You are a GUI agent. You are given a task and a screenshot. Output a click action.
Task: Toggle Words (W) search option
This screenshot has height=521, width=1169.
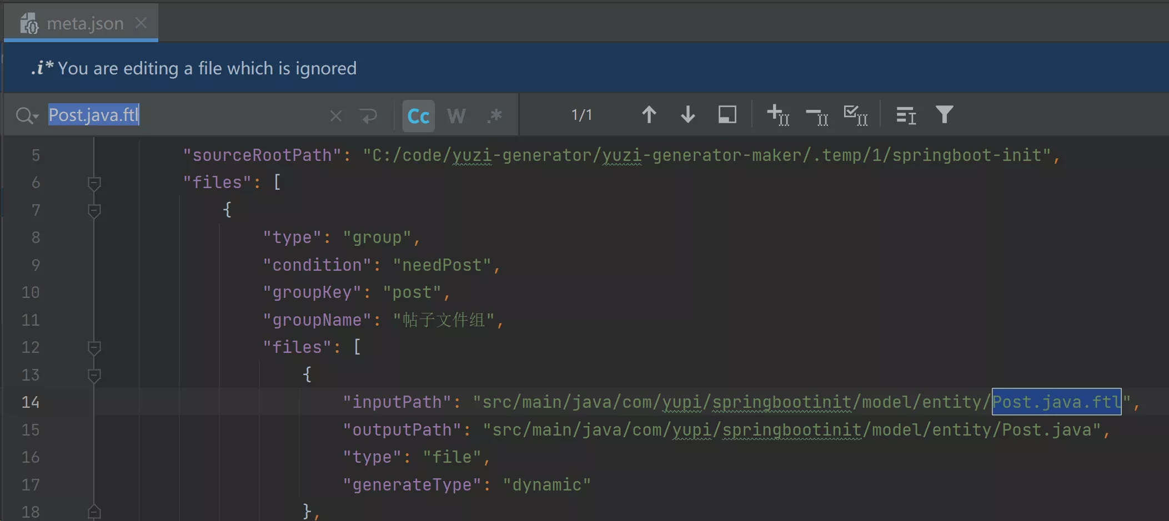456,115
